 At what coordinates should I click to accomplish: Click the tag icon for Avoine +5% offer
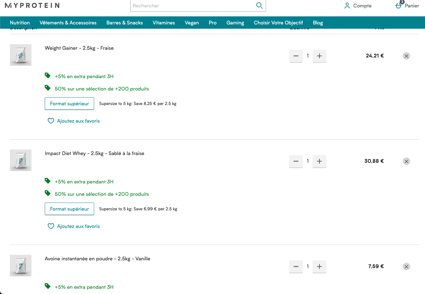tap(48, 286)
